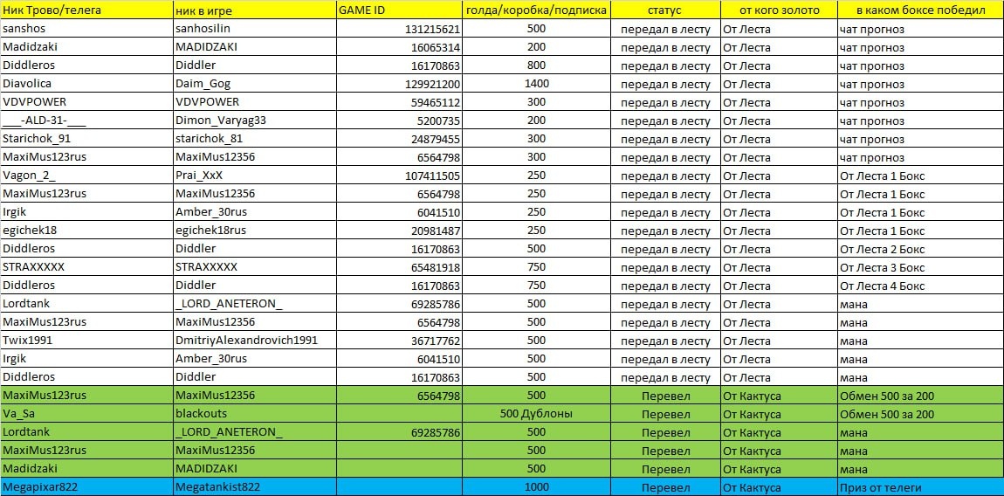This screenshot has height=496, width=1004.
Task: Select the 'статус' header cell
Action: (x=665, y=10)
